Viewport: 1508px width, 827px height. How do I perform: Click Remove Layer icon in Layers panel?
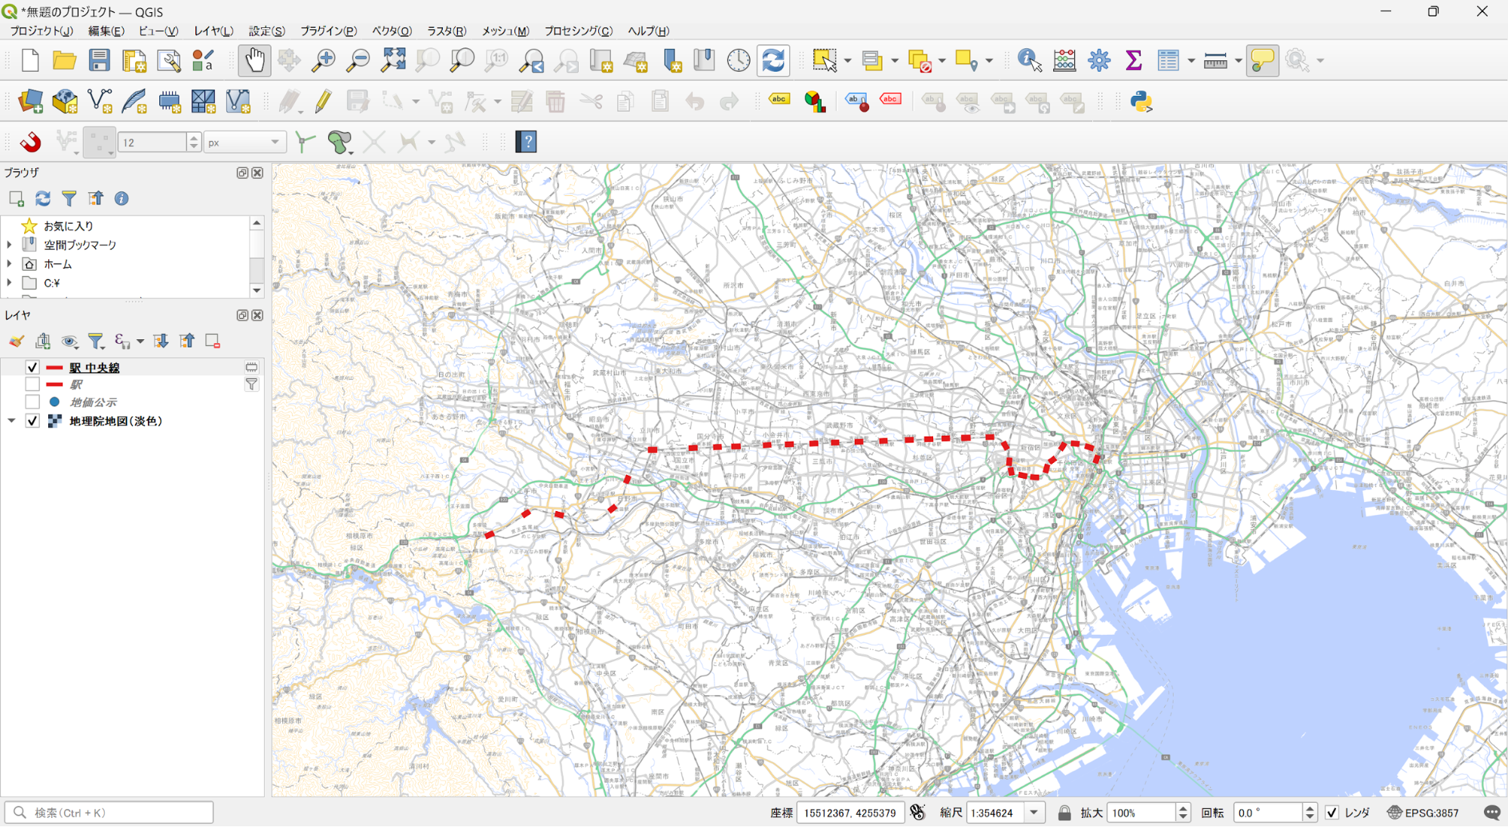pos(213,342)
